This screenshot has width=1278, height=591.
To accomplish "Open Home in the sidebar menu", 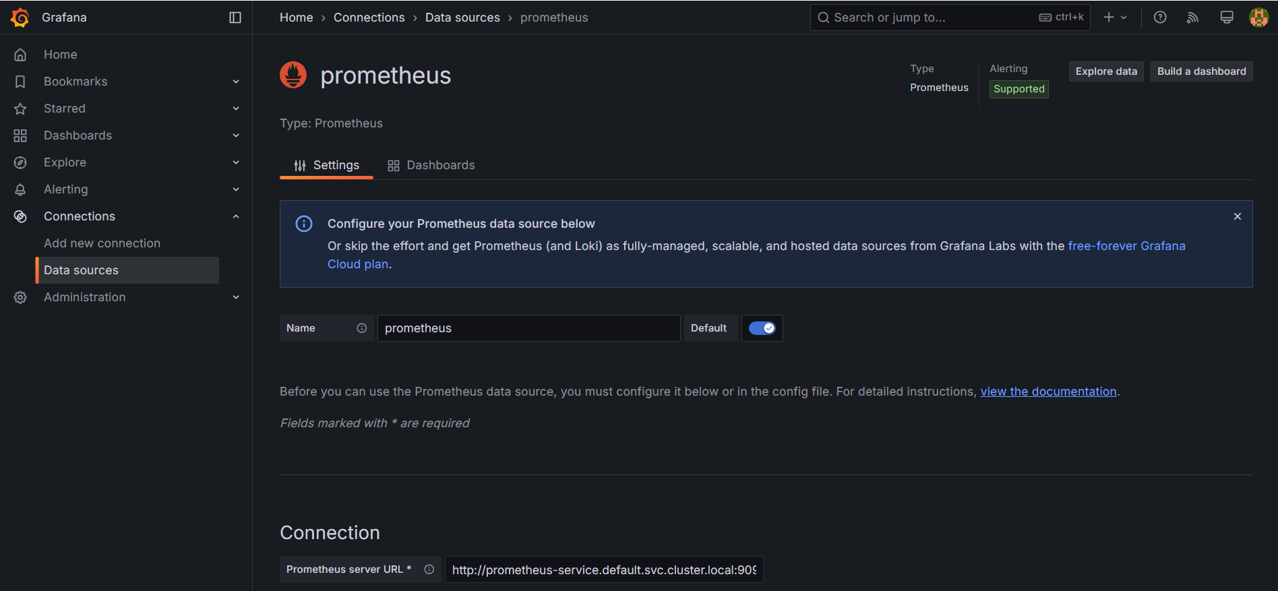I will tap(60, 55).
